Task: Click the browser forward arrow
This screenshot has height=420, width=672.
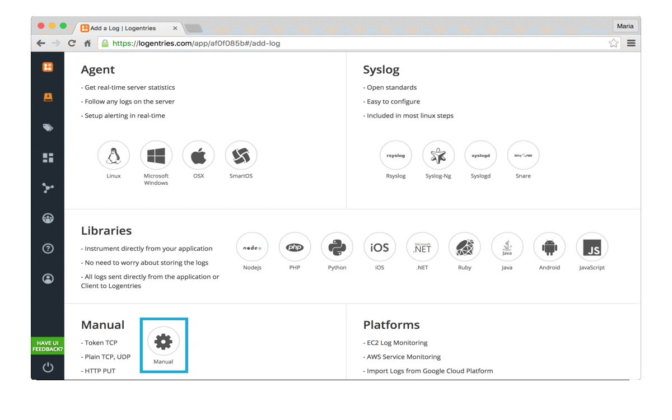Action: click(56, 43)
